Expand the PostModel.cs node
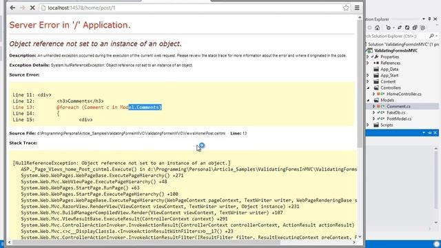The width and height of the screenshot is (441, 248). [x=373, y=118]
